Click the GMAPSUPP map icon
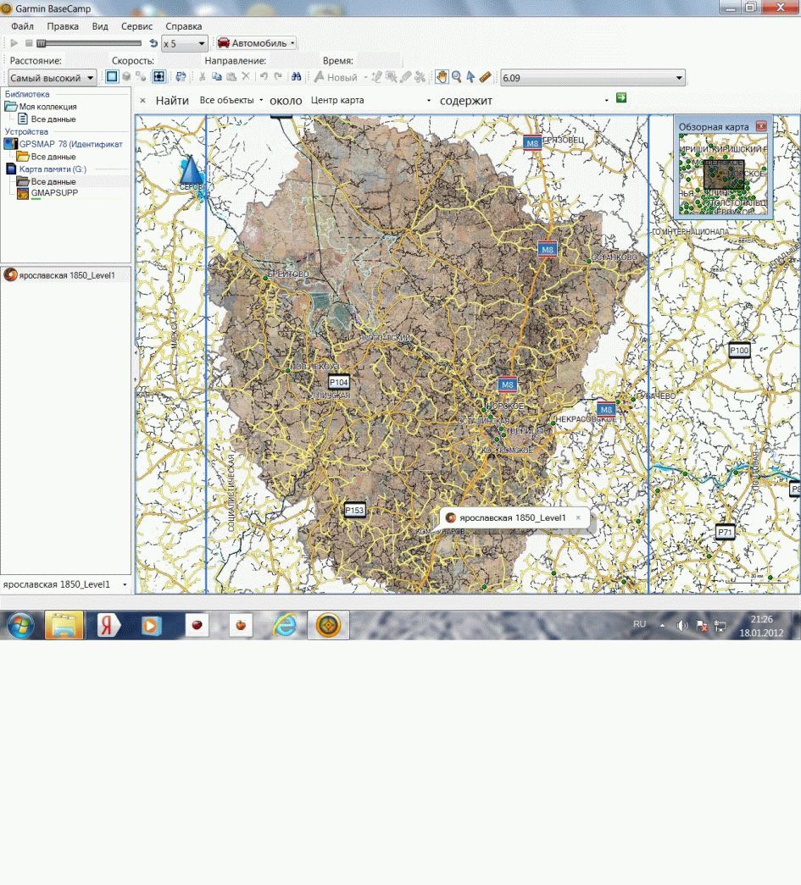Viewport: 801px width, 885px height. click(x=23, y=194)
